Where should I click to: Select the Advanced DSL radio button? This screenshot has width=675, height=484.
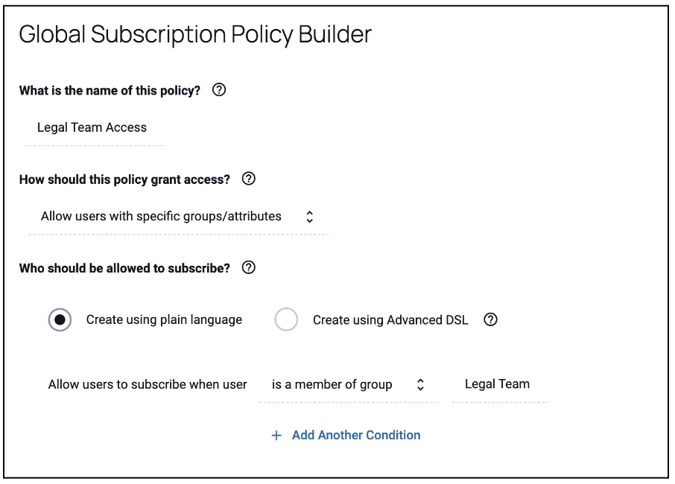286,320
